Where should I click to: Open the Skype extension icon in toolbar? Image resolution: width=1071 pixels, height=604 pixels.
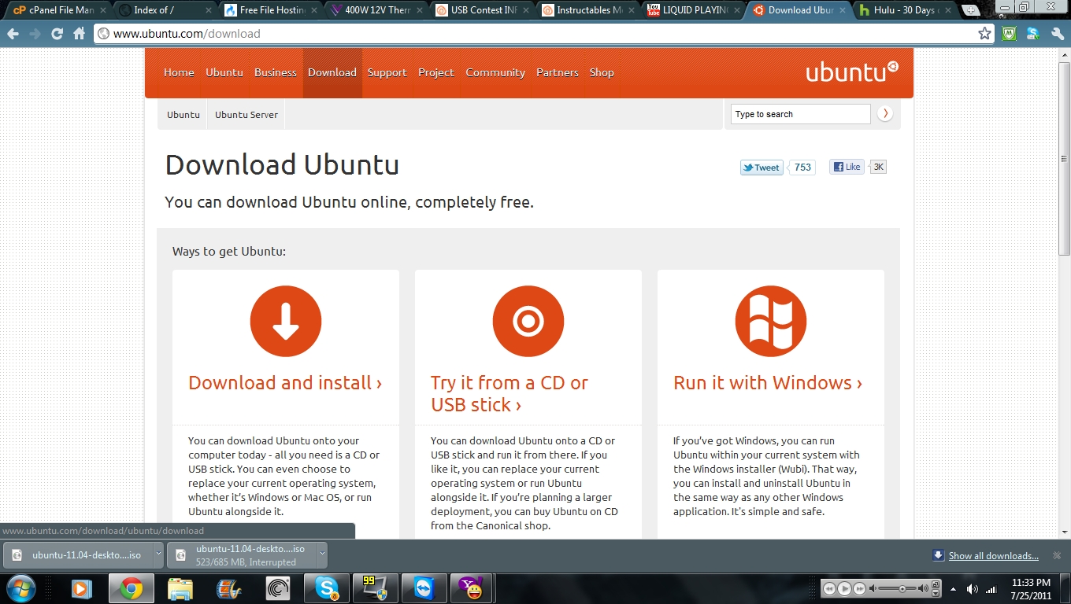click(x=1032, y=34)
